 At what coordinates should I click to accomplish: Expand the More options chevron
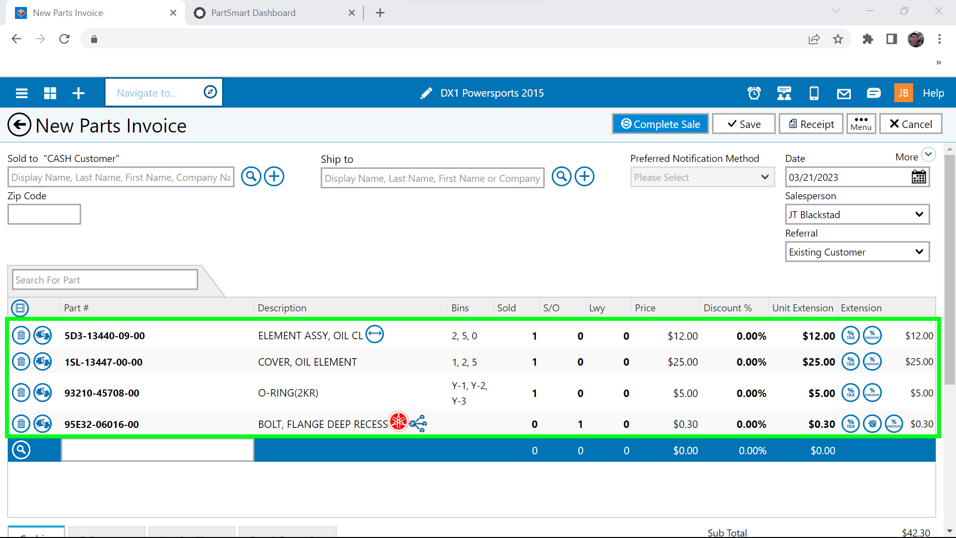click(x=928, y=154)
